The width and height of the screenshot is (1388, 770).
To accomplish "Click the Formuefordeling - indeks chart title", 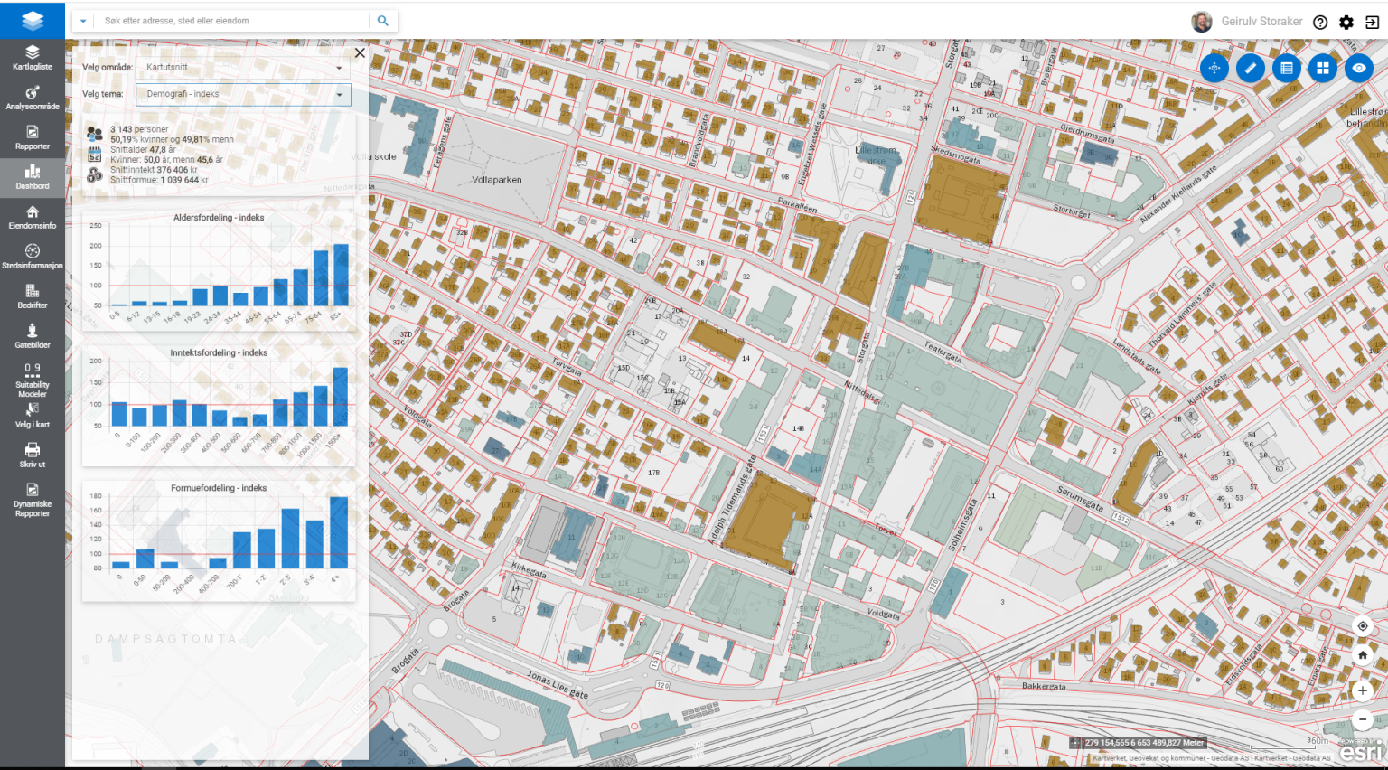I will [x=219, y=488].
